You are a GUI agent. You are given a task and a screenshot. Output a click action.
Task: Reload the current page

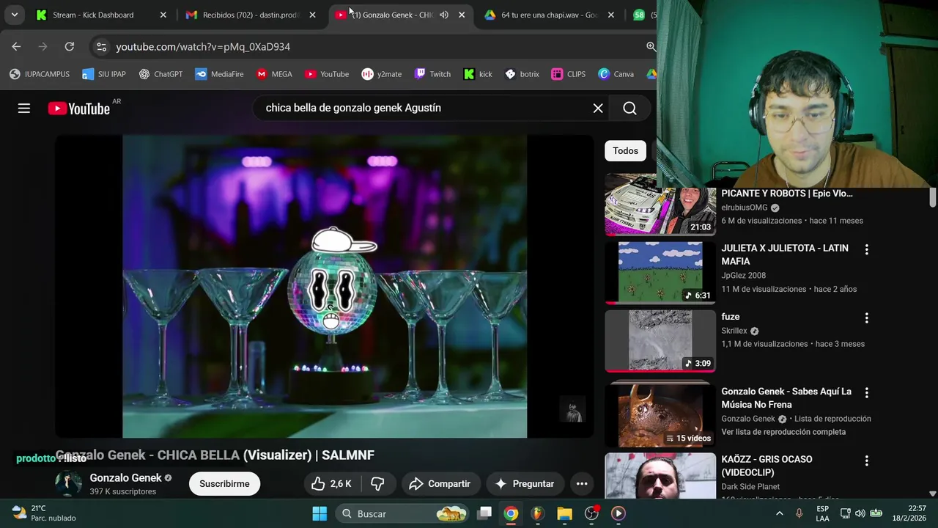pos(69,46)
